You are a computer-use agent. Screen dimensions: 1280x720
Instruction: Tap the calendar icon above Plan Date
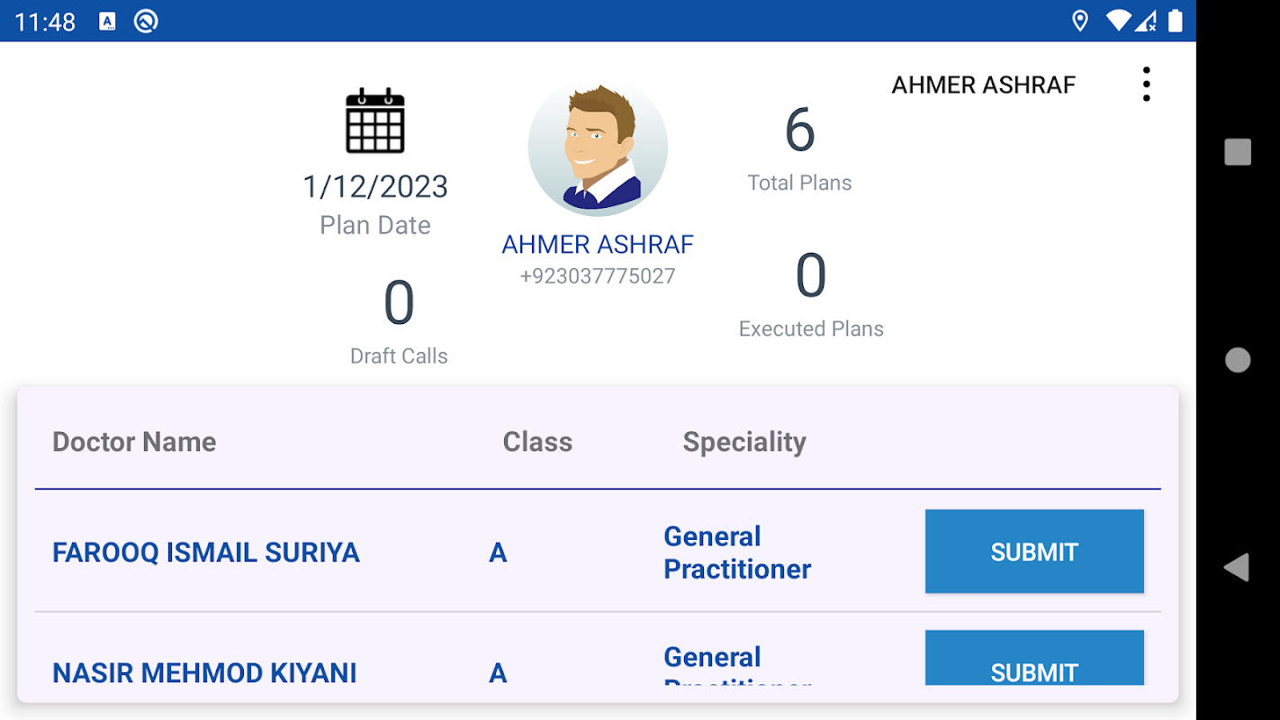click(375, 121)
